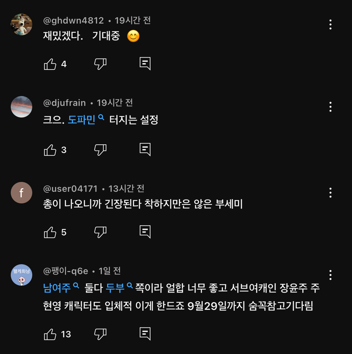Screen dimensions: 352x354
Task: Reply to the @user04171 comment
Action: 145,232
